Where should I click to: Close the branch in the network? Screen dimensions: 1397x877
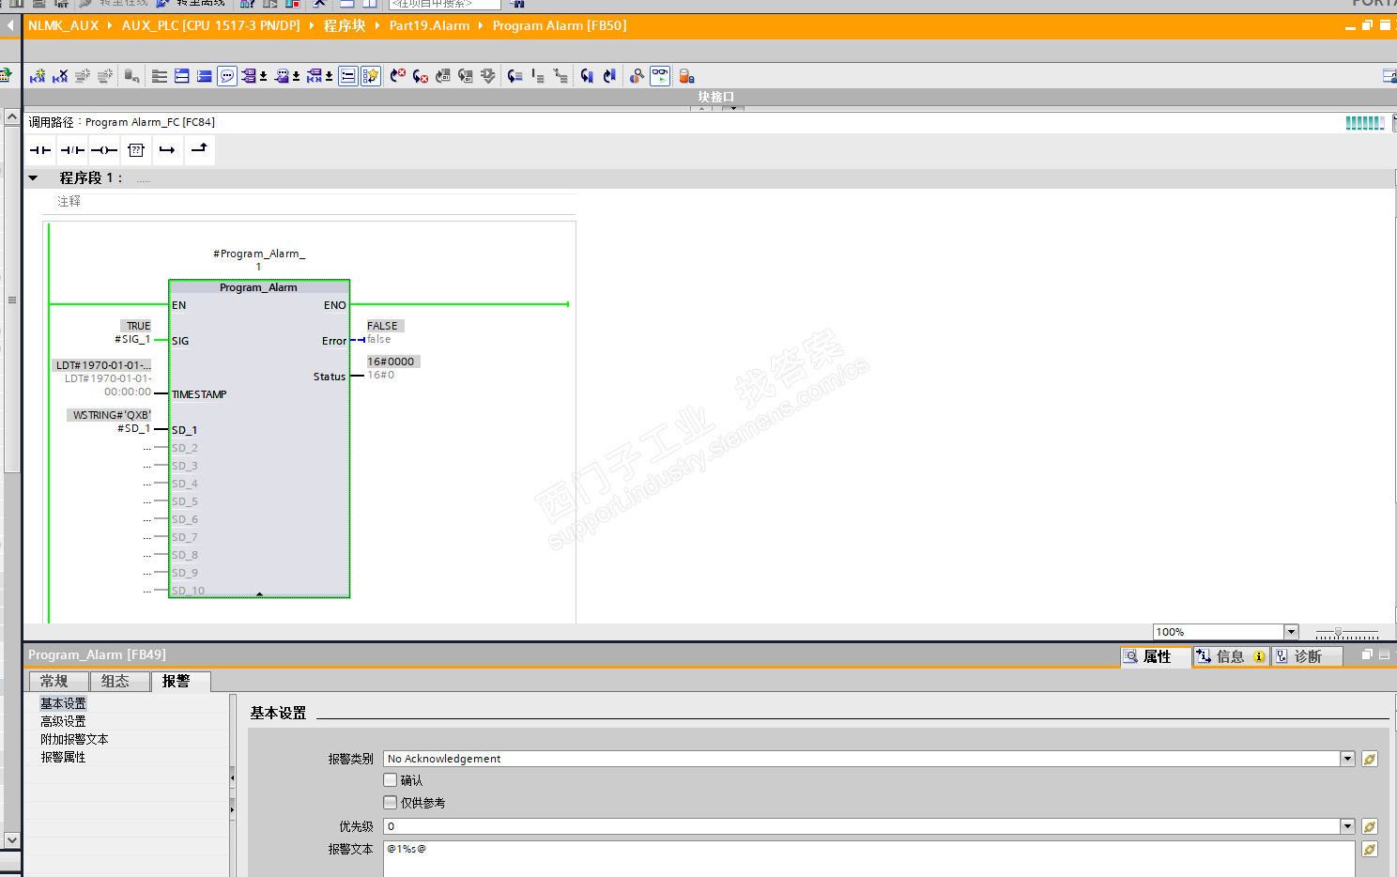(199, 149)
